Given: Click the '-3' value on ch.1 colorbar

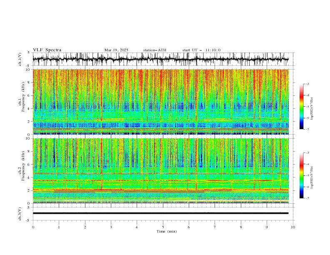Looking at the screenshot, I should 307,84.
